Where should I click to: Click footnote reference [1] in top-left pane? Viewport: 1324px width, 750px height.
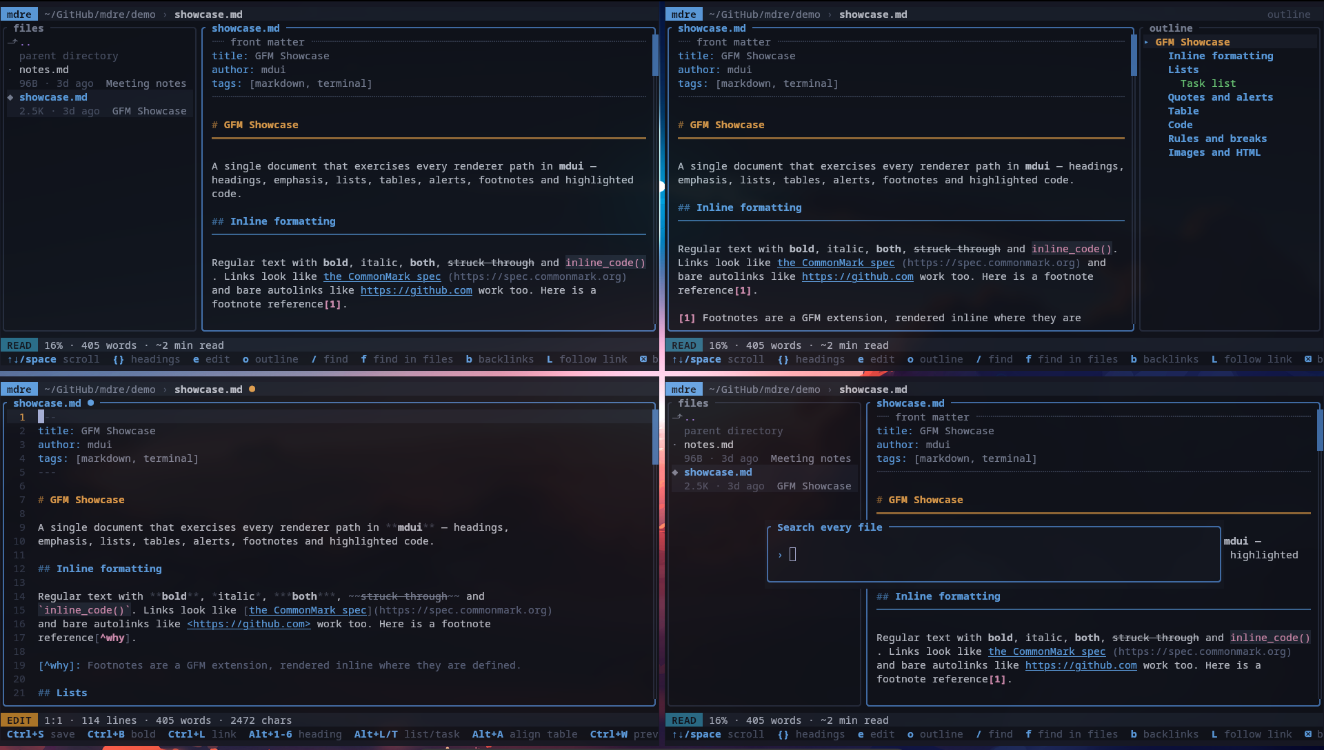coord(332,304)
